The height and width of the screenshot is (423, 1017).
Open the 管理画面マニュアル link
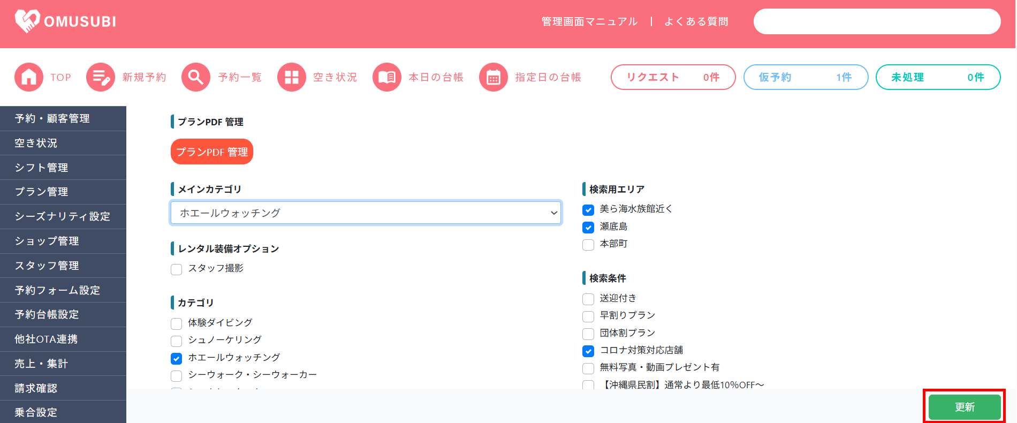(589, 21)
